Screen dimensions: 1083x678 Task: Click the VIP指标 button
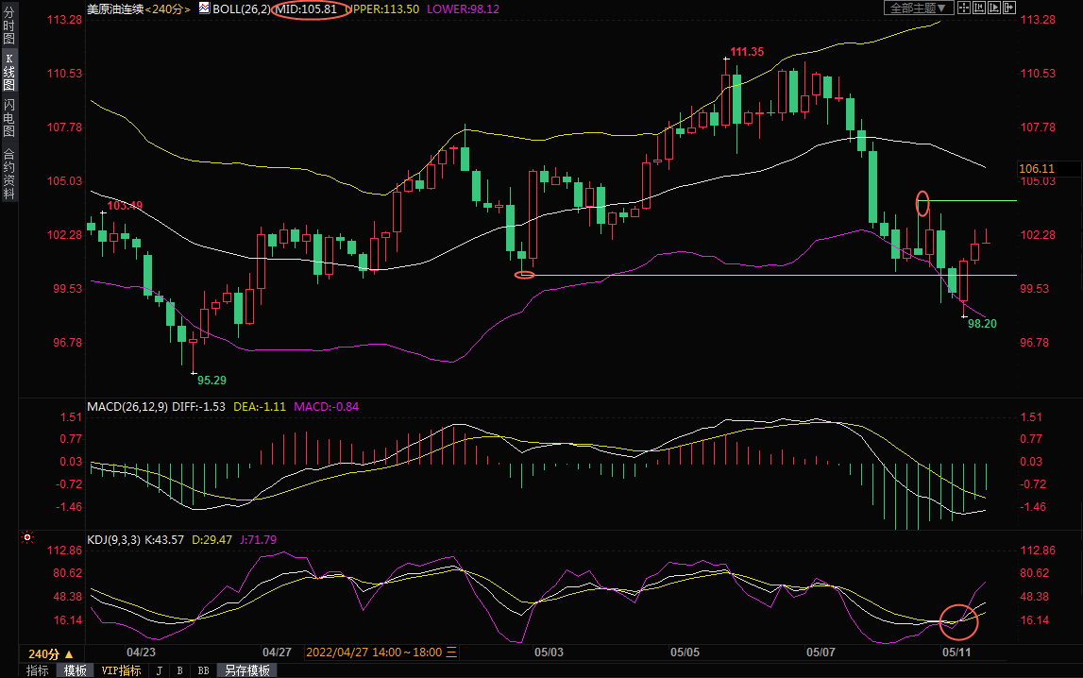[x=121, y=670]
